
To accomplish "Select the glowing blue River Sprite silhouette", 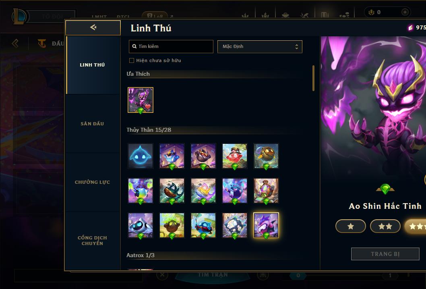I will pyautogui.click(x=141, y=156).
